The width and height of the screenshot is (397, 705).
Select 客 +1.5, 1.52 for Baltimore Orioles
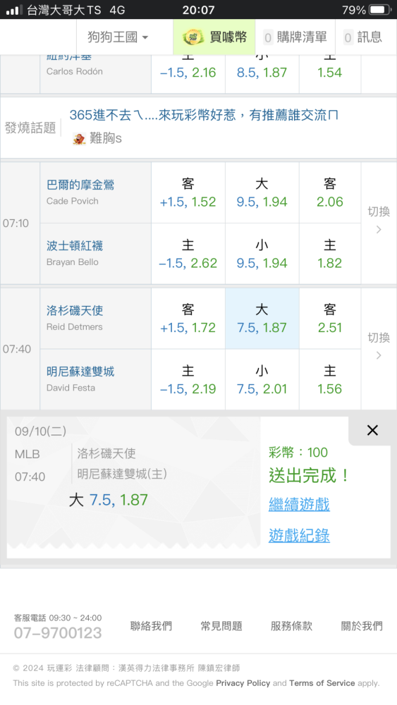coord(188,192)
